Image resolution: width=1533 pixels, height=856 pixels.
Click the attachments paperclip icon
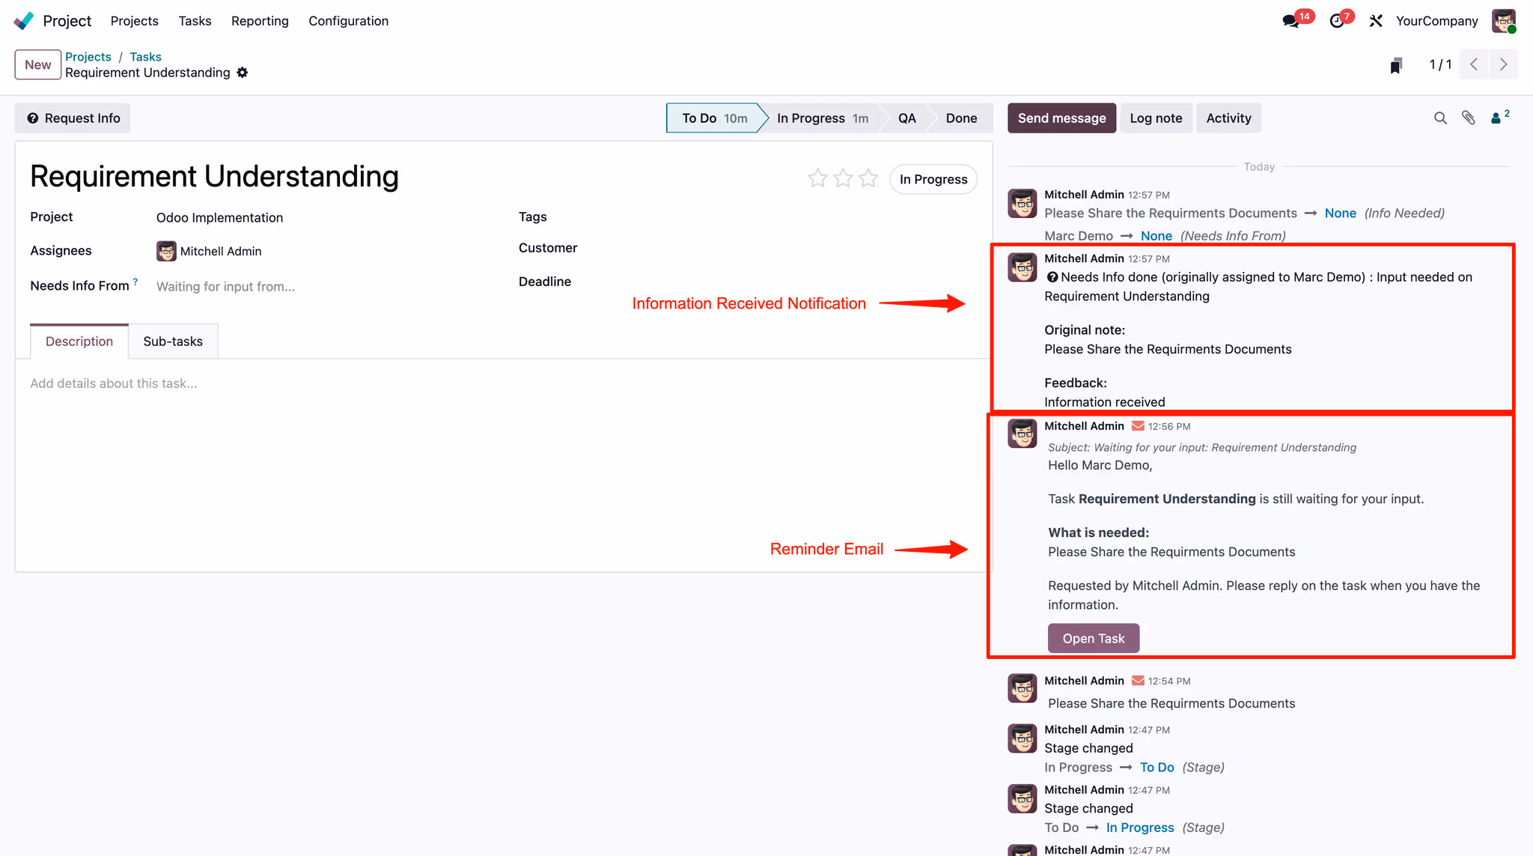pyautogui.click(x=1468, y=118)
